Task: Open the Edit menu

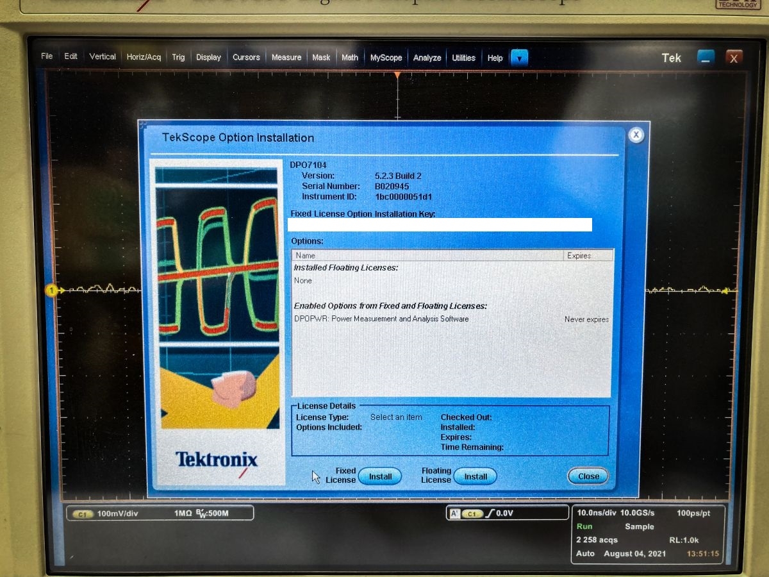Action: tap(71, 56)
